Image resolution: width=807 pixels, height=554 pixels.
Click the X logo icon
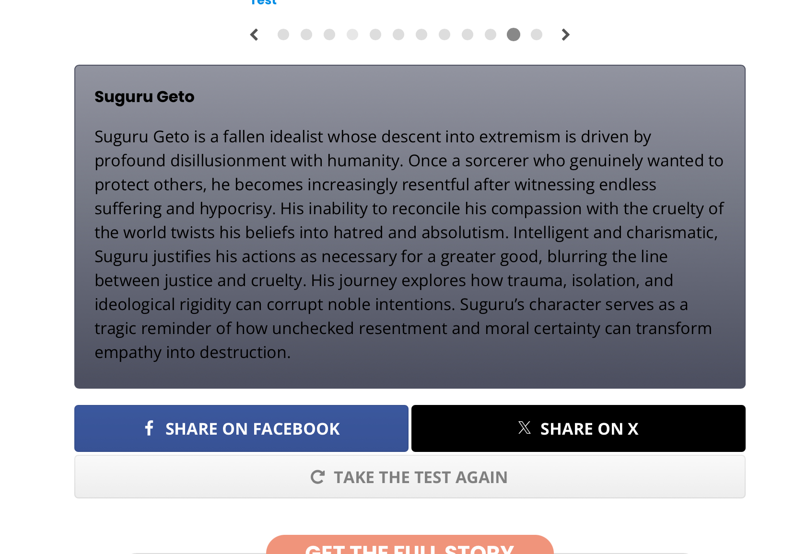(x=524, y=427)
